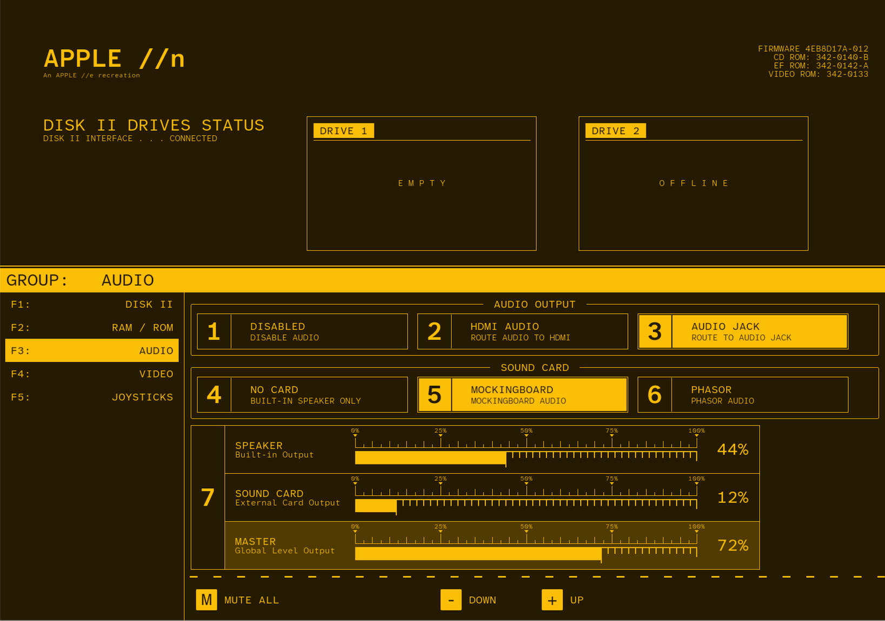Select option 4 NO CARD
This screenshot has width=885, height=621.
[302, 395]
